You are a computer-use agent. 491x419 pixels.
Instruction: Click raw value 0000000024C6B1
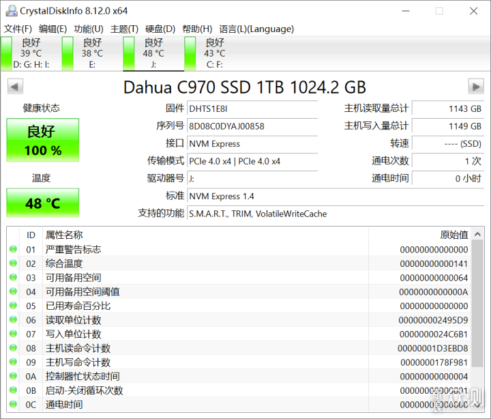[434, 334]
